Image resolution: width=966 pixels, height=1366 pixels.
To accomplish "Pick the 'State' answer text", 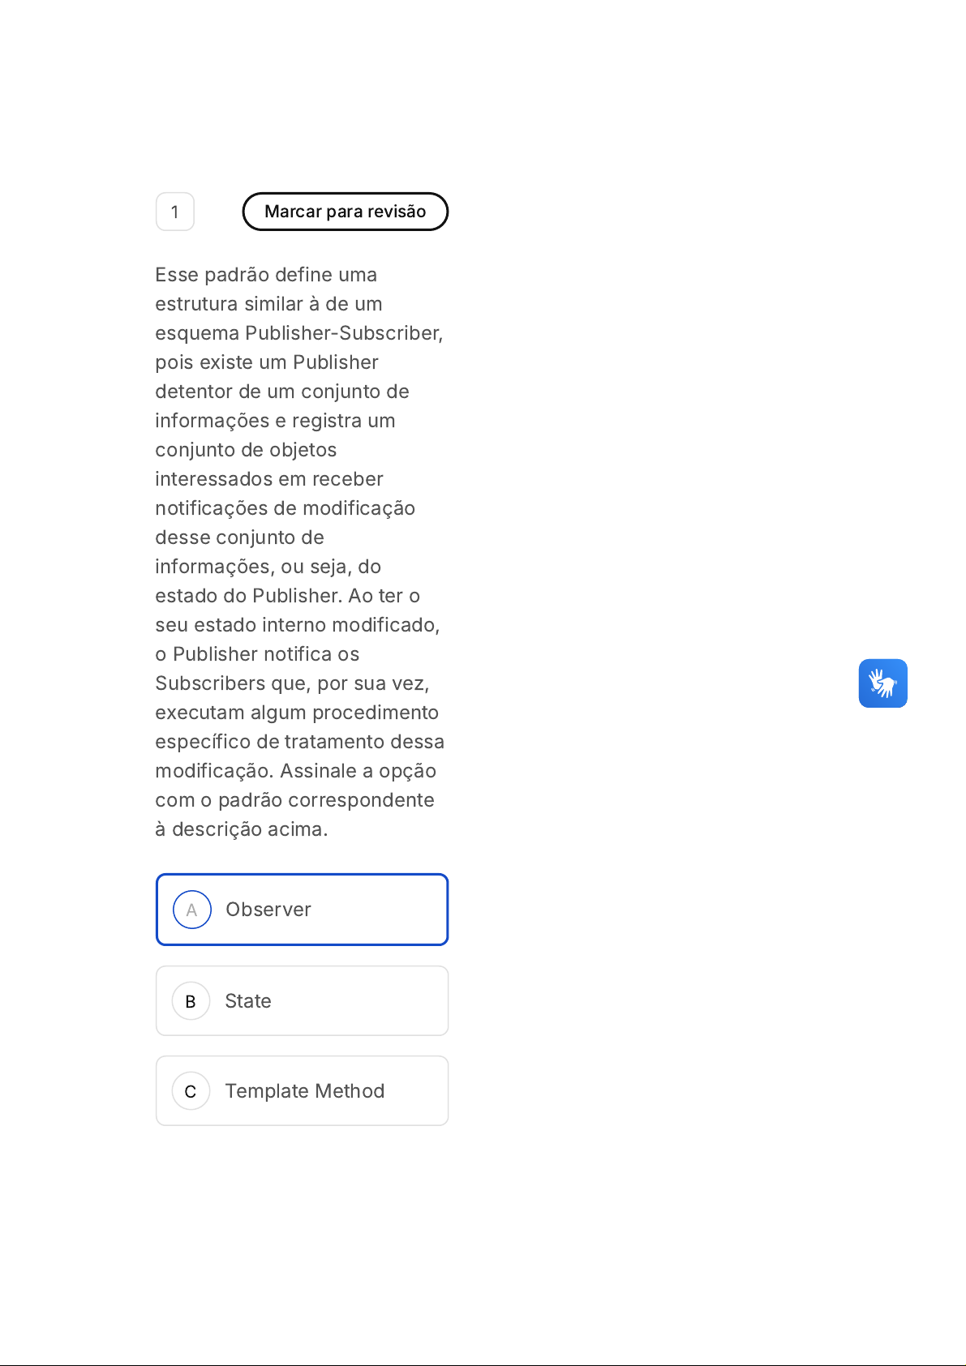I will [x=248, y=1001].
